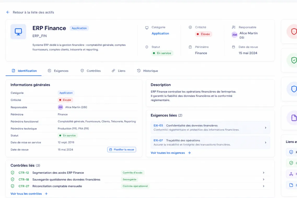The height and width of the screenshot is (198, 297).
Task: Click Sauvegarde quotidienne des données financières
Action: coord(66,179)
